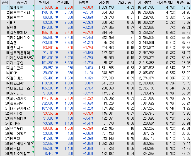Select stock 에이비엘바이오

pyautogui.click(x=22, y=143)
